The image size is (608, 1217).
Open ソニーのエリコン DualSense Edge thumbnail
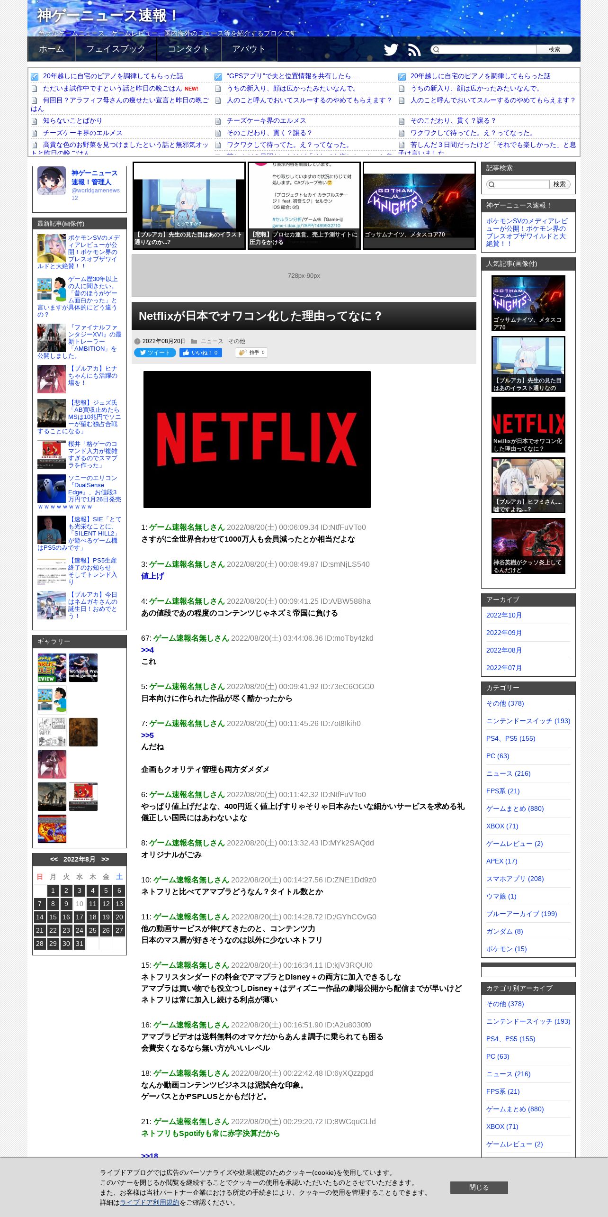coord(52,489)
